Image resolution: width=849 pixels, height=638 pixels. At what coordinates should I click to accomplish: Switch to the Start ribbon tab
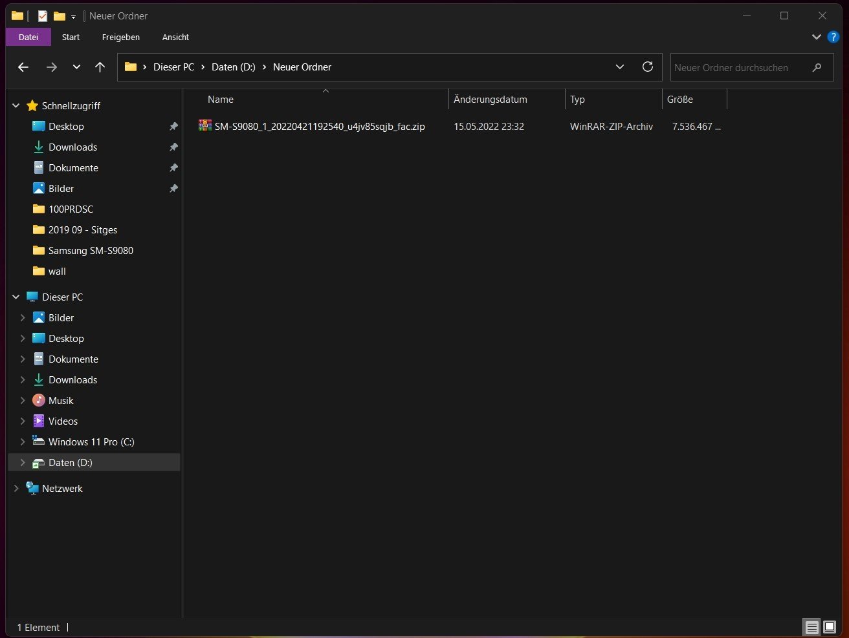71,37
